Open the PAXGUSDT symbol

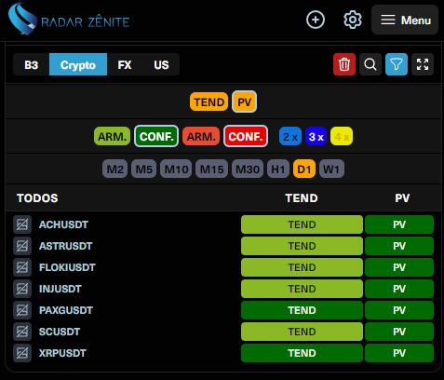pyautogui.click(x=66, y=310)
